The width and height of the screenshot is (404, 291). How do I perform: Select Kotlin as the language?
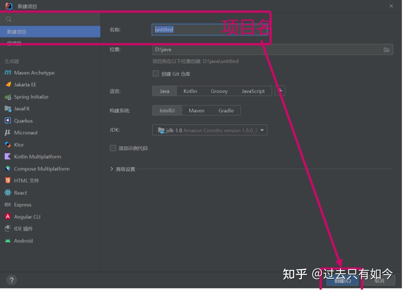(190, 91)
